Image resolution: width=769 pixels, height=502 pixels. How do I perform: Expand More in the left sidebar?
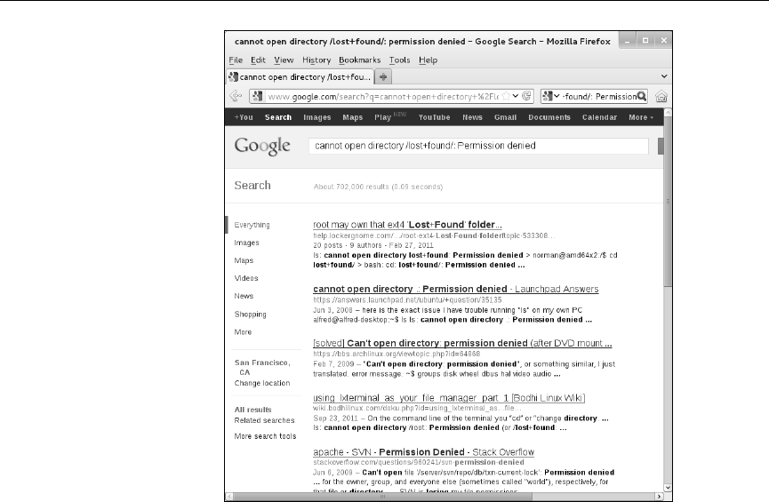coord(243,332)
